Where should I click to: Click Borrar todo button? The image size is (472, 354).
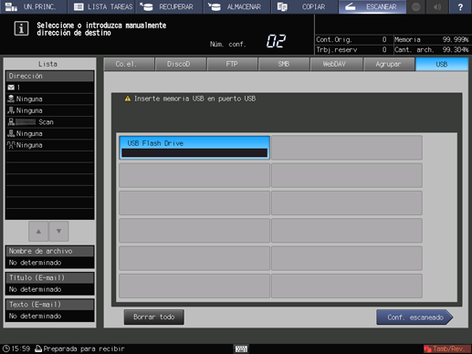154,318
